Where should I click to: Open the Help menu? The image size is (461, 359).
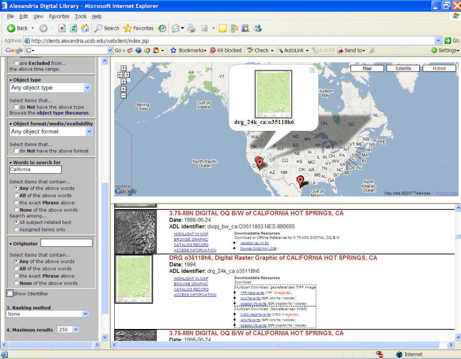(97, 16)
